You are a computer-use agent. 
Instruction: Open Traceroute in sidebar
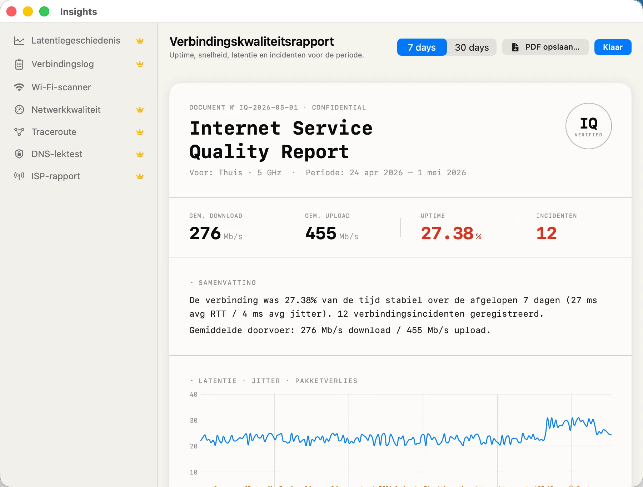pyautogui.click(x=79, y=132)
